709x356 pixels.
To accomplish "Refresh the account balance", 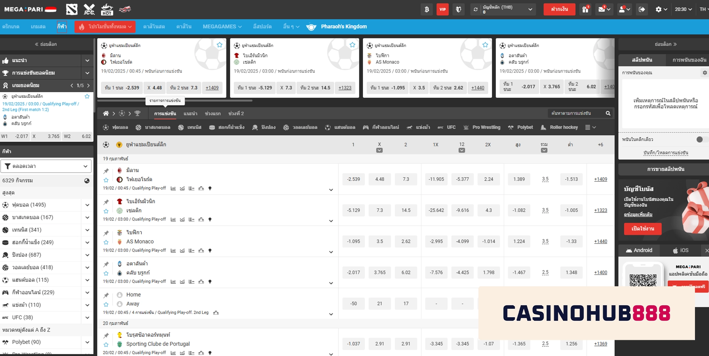I will click(x=476, y=10).
